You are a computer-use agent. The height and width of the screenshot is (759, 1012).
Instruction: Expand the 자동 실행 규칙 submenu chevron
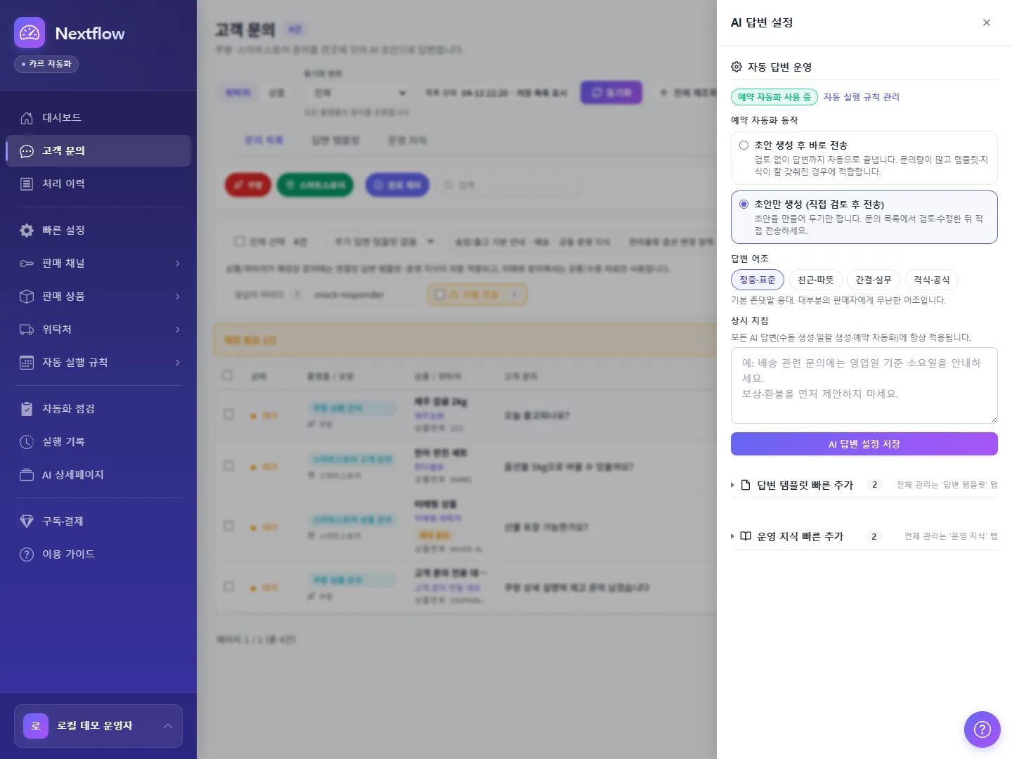point(177,363)
